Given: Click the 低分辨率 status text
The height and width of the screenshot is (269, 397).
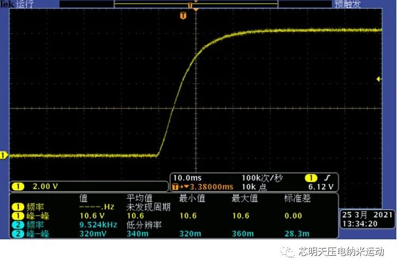Looking at the screenshot, I should [x=144, y=225].
